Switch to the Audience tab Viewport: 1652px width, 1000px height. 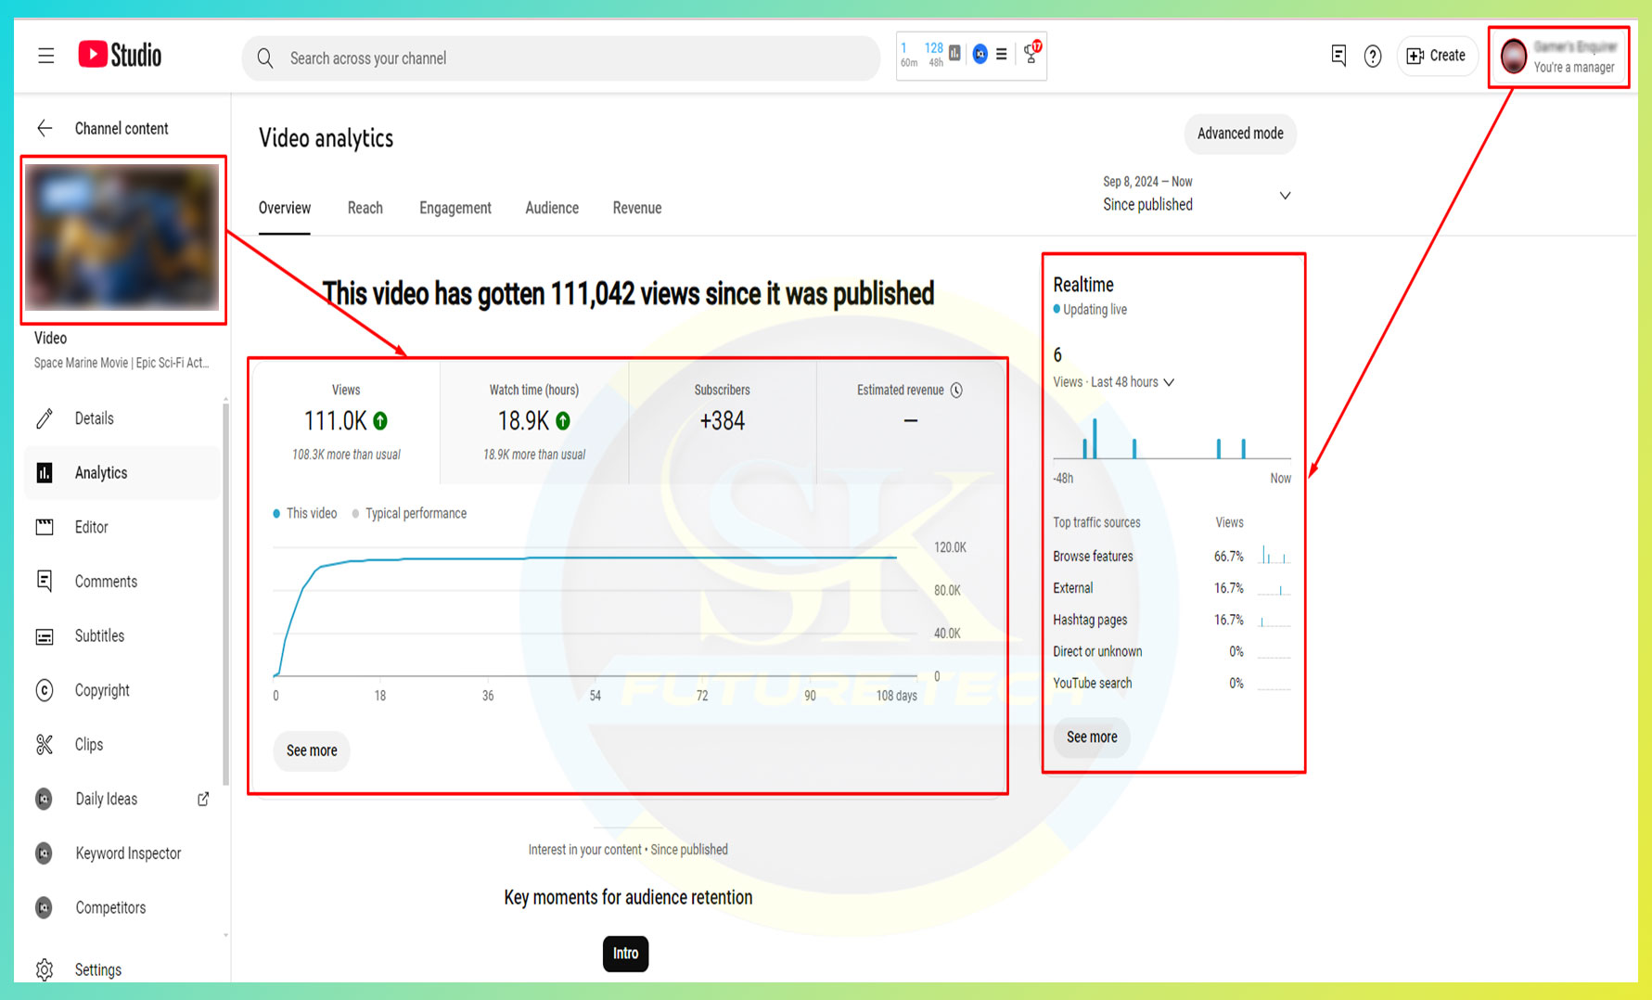point(551,208)
